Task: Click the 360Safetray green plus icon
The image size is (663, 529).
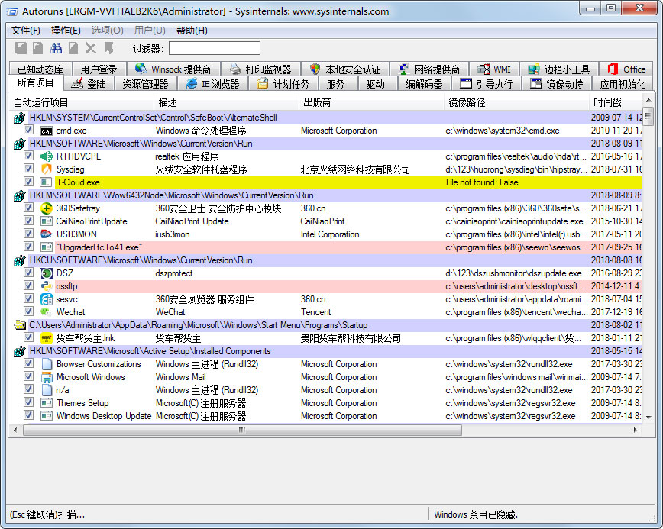Action: tap(47, 208)
